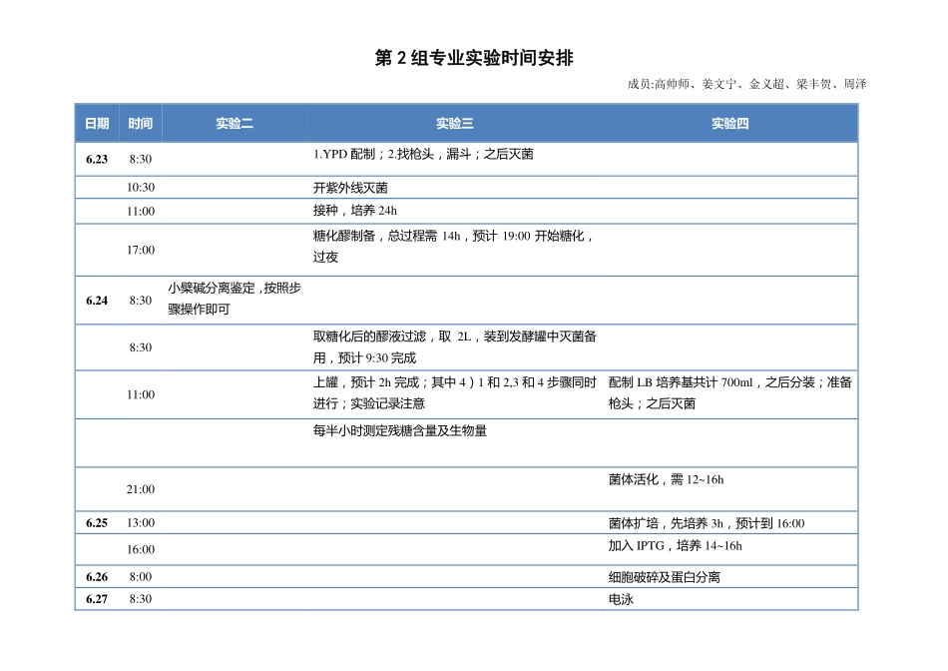The image size is (948, 671).
Task: Click the 日期 header cell
Action: coord(97,122)
